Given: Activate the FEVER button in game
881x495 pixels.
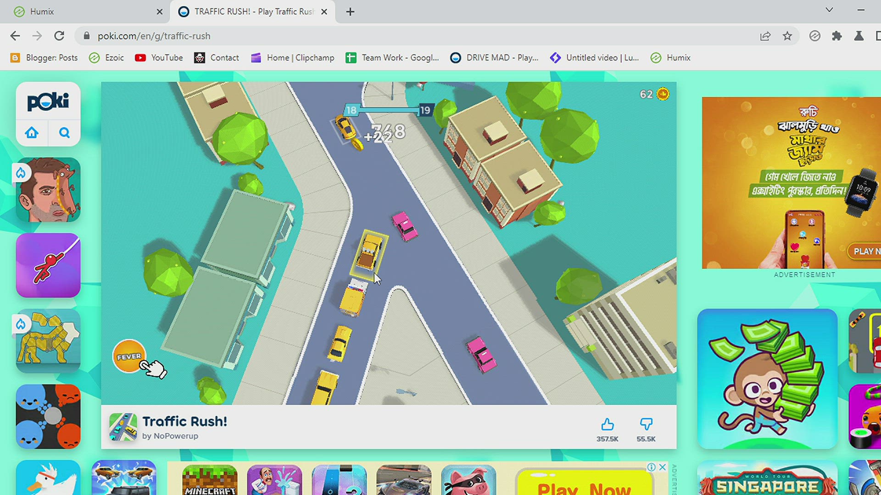Looking at the screenshot, I should (x=129, y=357).
